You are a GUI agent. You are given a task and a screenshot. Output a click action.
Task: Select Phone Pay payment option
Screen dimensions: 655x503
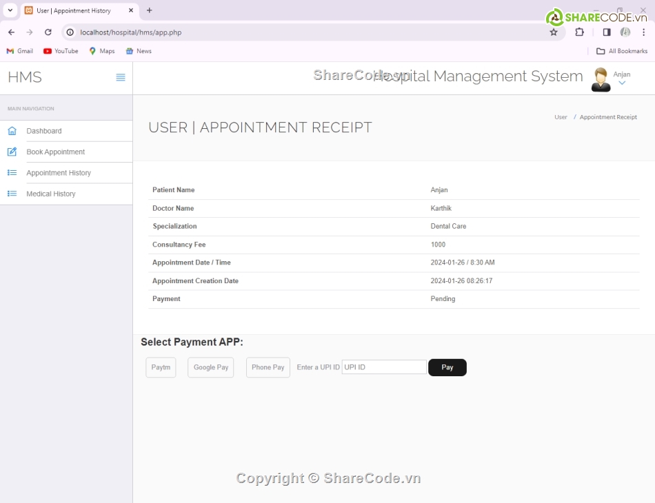(268, 367)
